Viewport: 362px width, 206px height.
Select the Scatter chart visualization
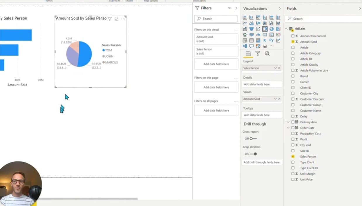pos(258,29)
